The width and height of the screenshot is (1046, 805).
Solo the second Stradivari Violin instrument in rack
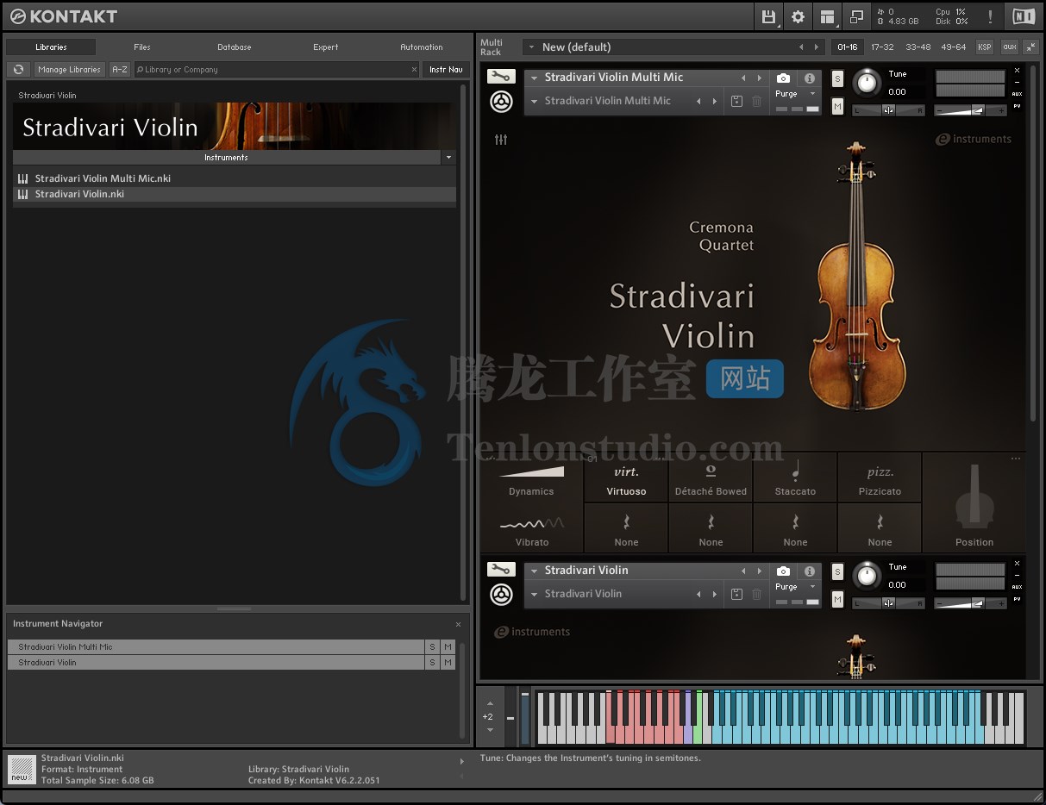(x=837, y=571)
